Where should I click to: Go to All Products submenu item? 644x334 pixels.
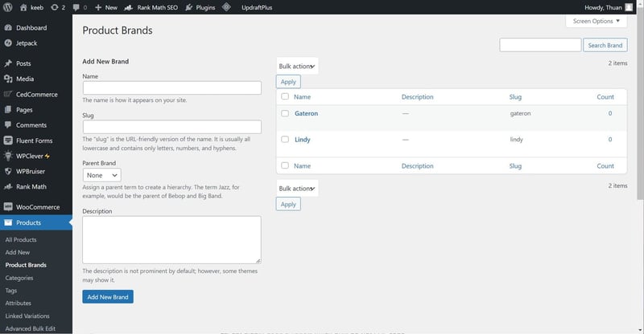click(21, 240)
